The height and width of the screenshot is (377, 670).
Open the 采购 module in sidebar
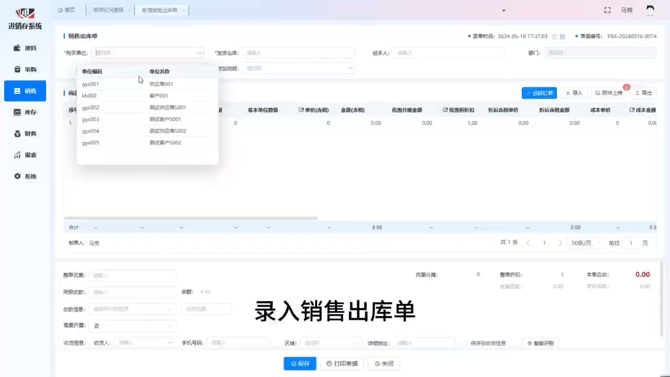[25, 70]
